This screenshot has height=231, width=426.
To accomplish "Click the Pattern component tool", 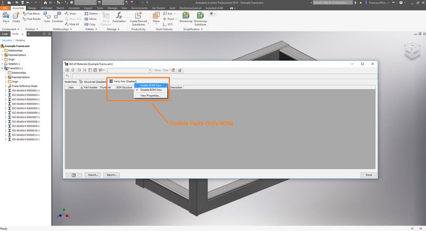I will pos(91,13).
